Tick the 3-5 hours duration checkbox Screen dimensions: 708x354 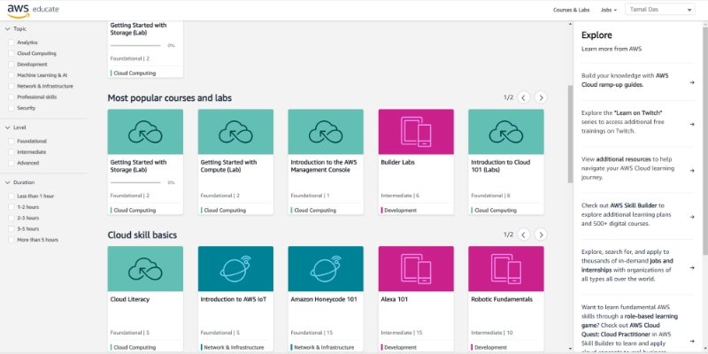(x=12, y=229)
